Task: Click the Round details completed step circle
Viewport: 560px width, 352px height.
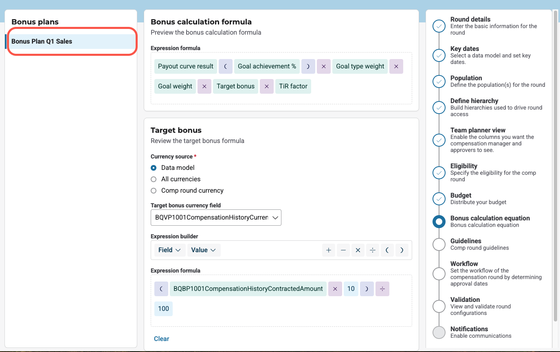Action: (x=439, y=26)
